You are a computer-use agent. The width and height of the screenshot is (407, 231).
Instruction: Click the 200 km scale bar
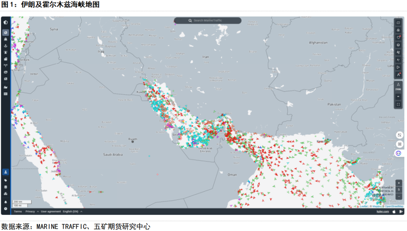[22, 202]
